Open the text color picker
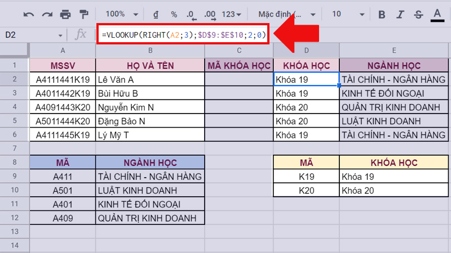The image size is (451, 253). pos(437,14)
